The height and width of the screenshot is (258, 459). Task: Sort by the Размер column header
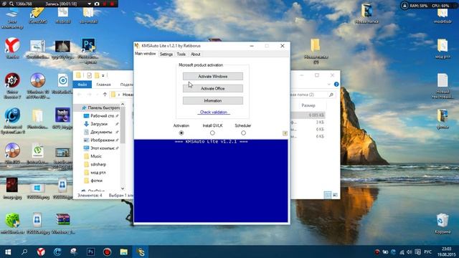pos(308,105)
